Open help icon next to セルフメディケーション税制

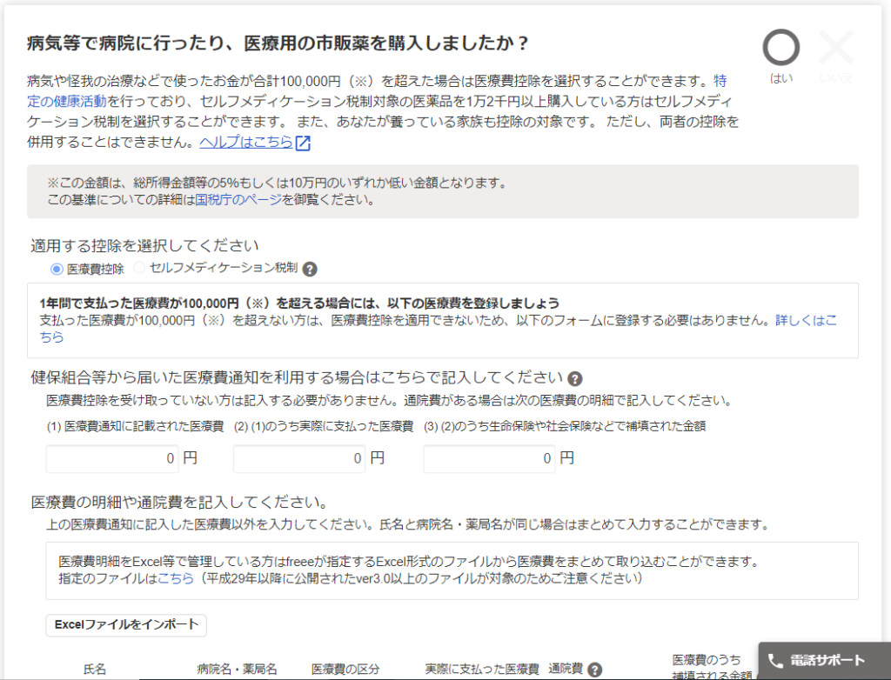point(310,270)
